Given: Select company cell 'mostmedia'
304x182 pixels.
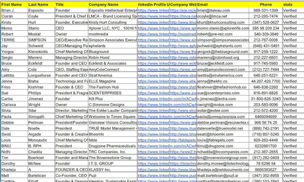Looking at the screenshot, I should click(x=113, y=34).
